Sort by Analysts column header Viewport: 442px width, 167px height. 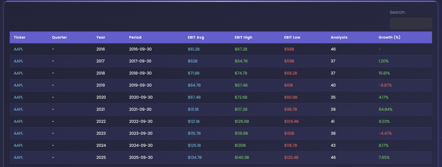pos(339,37)
